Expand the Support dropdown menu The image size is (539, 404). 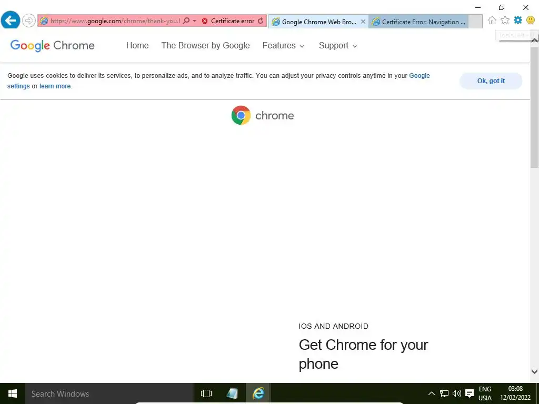click(338, 45)
